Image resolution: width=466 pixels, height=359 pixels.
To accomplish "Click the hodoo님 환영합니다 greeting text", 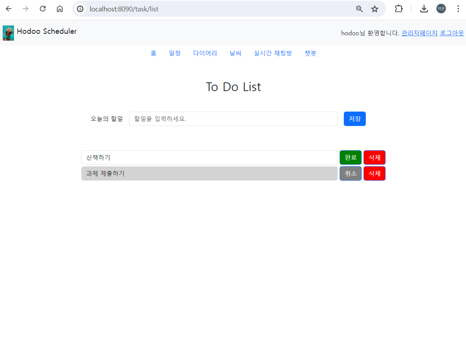I will click(x=370, y=33).
